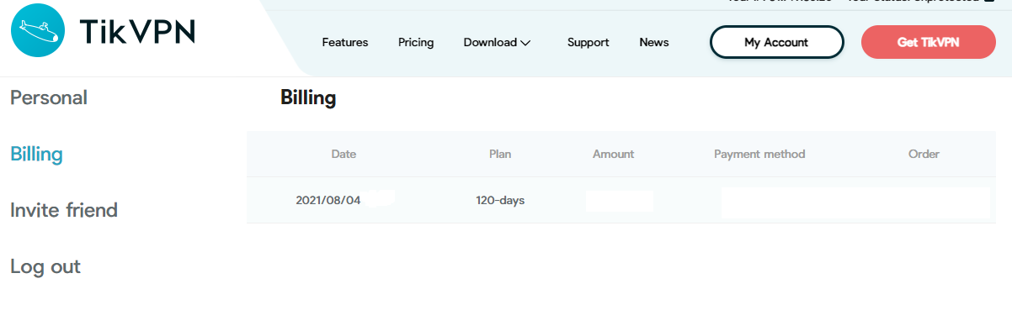Screen dimensions: 1012x310
Task: Open Invite friend section
Action: 64,210
